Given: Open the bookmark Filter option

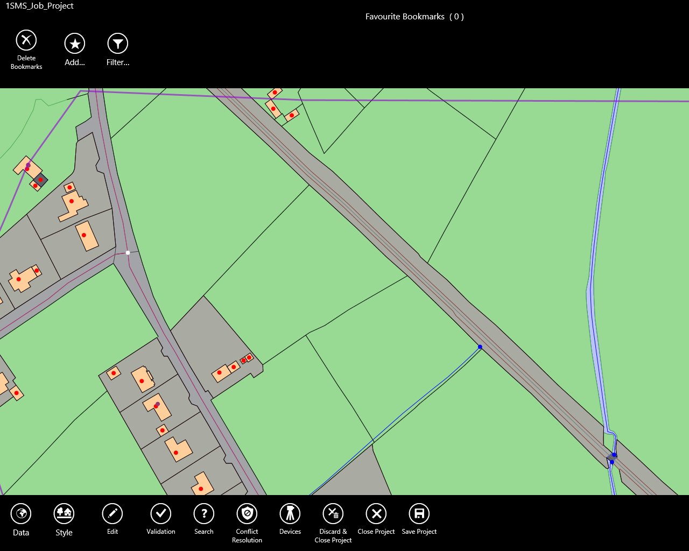Looking at the screenshot, I should [117, 44].
